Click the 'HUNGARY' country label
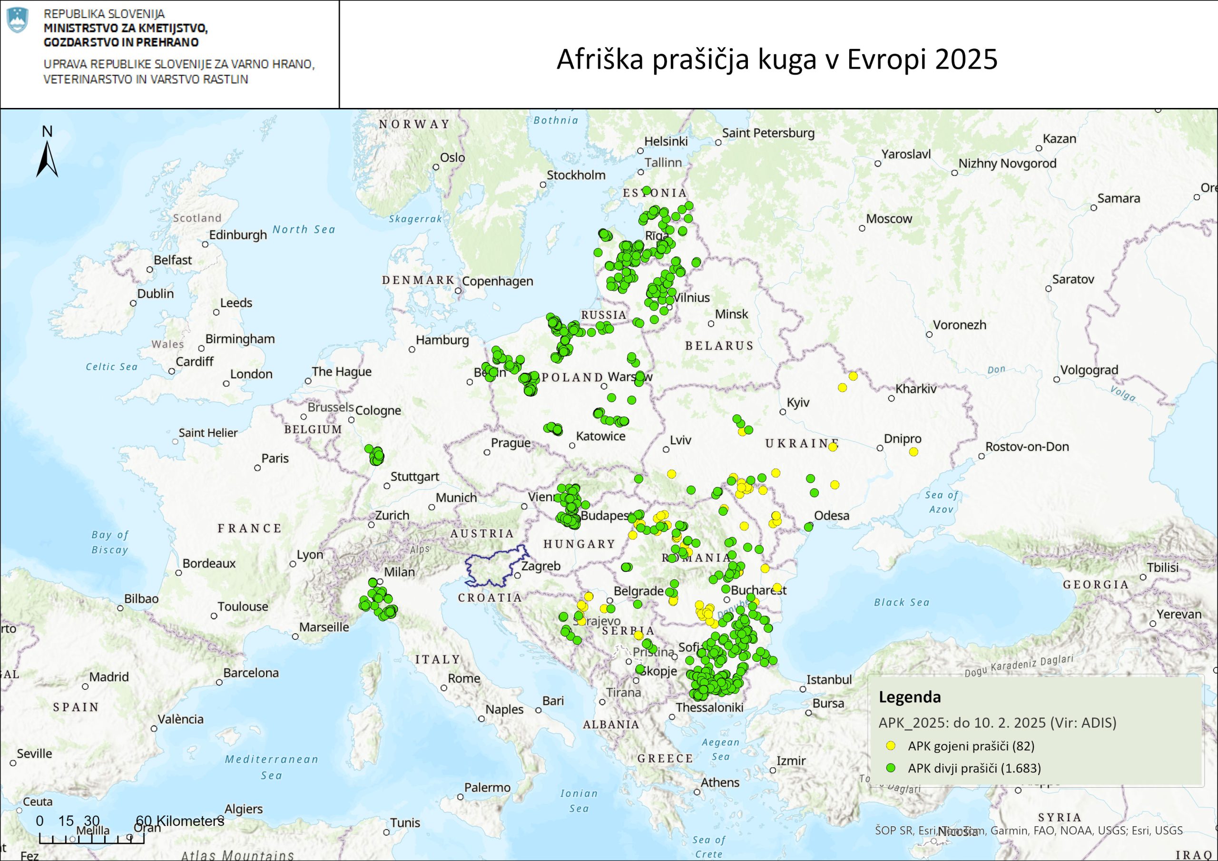 coord(580,544)
